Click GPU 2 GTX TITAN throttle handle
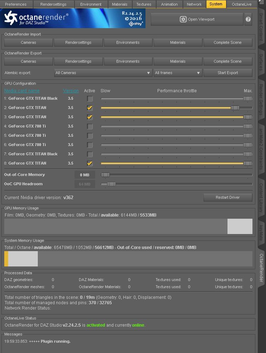The height and width of the screenshot is (353, 266). [x=235, y=108]
